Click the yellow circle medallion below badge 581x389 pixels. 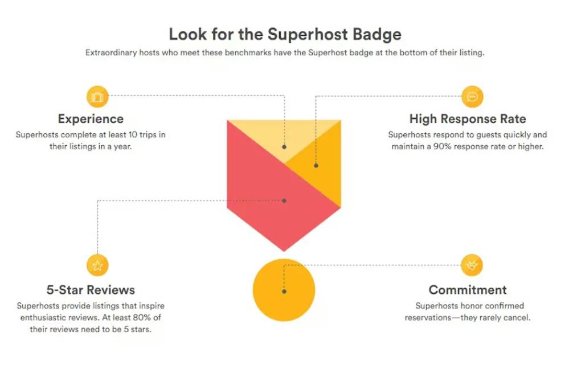pyautogui.click(x=284, y=290)
